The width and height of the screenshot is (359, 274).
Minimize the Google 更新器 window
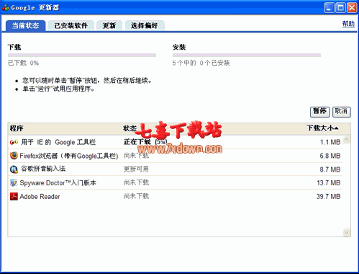pyautogui.click(x=329, y=8)
